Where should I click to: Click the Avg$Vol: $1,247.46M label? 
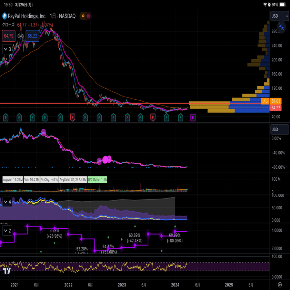tap(73, 180)
